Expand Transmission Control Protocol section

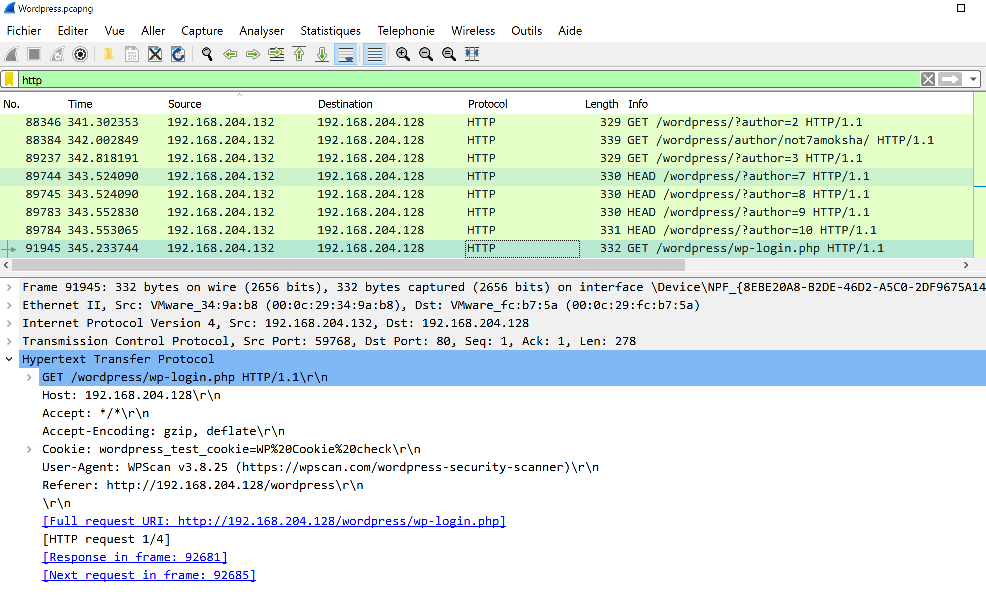tap(9, 341)
